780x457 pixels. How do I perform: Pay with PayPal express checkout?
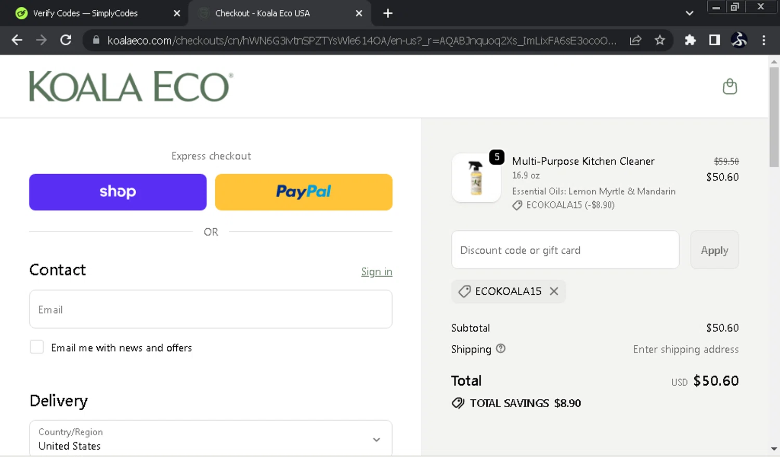point(304,192)
